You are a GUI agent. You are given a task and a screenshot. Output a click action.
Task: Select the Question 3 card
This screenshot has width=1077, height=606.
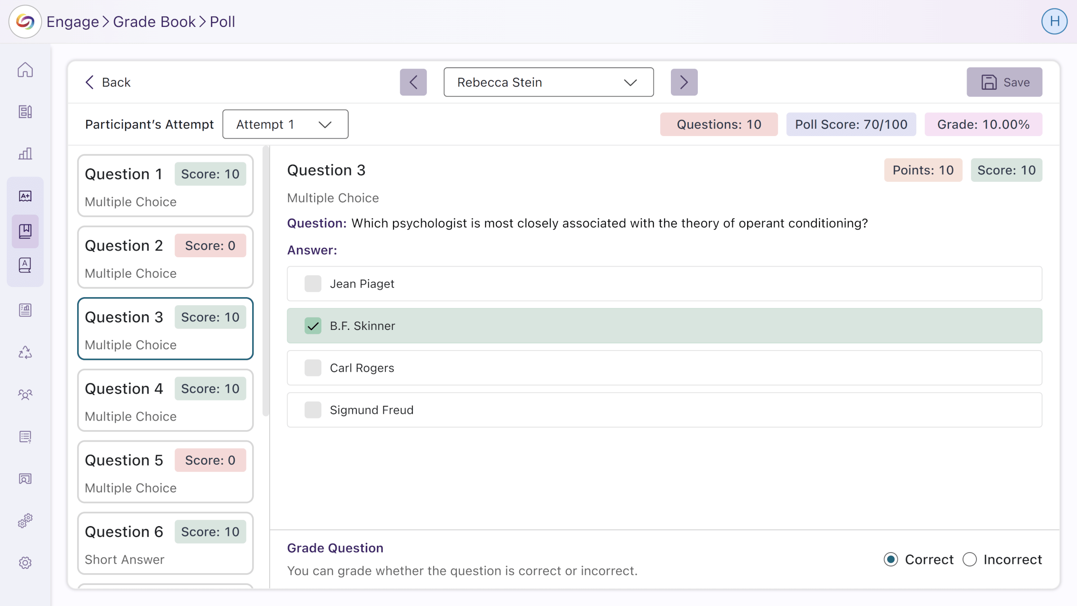(165, 329)
